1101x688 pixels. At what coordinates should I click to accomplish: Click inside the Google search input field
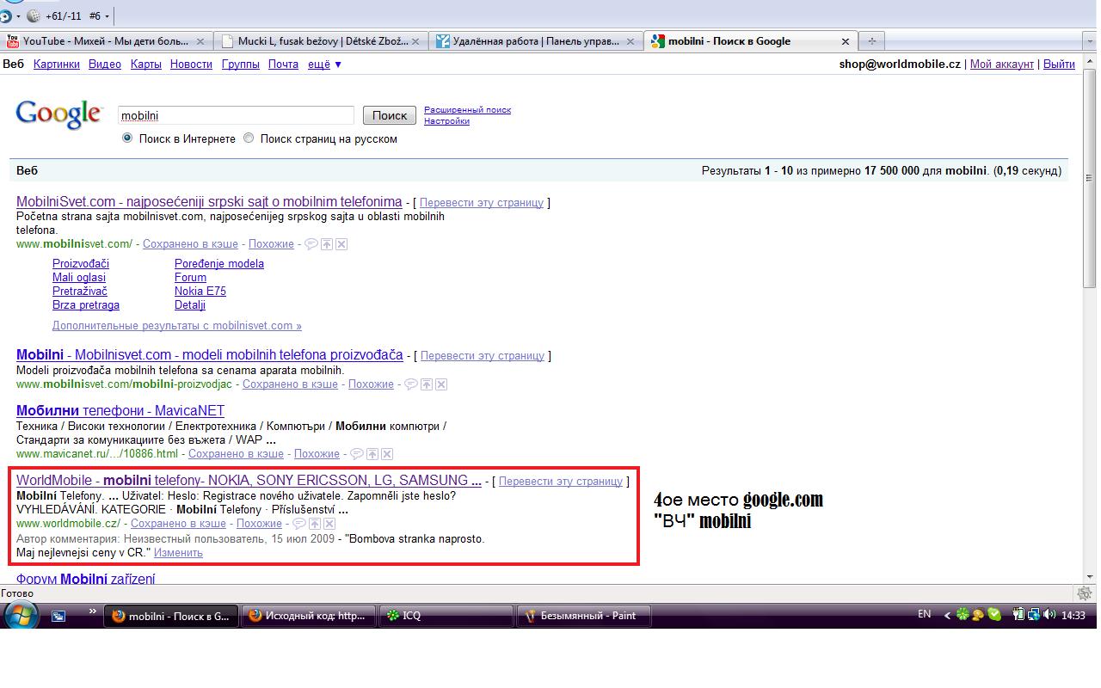coord(237,114)
